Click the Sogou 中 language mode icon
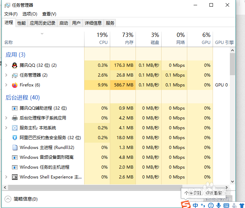 [195, 205]
